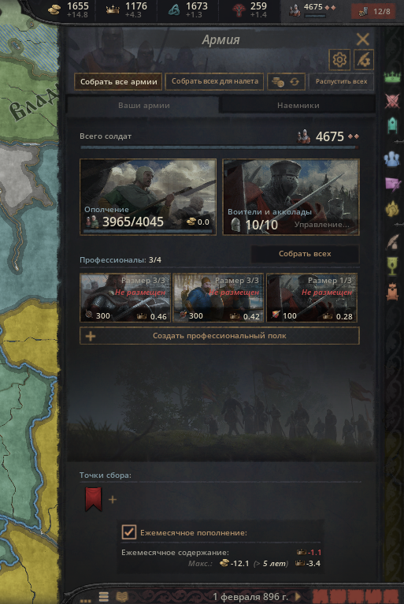Open Воители и акколады management panel
The height and width of the screenshot is (604, 404).
tap(291, 197)
